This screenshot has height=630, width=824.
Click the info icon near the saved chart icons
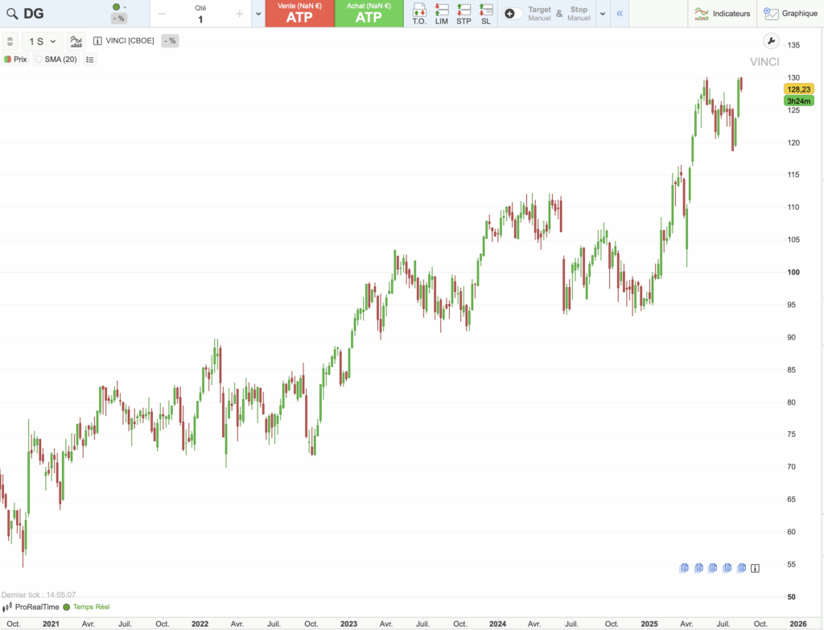point(754,568)
